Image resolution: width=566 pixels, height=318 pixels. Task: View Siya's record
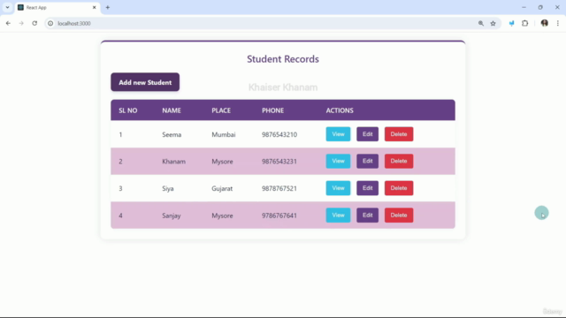[338, 188]
